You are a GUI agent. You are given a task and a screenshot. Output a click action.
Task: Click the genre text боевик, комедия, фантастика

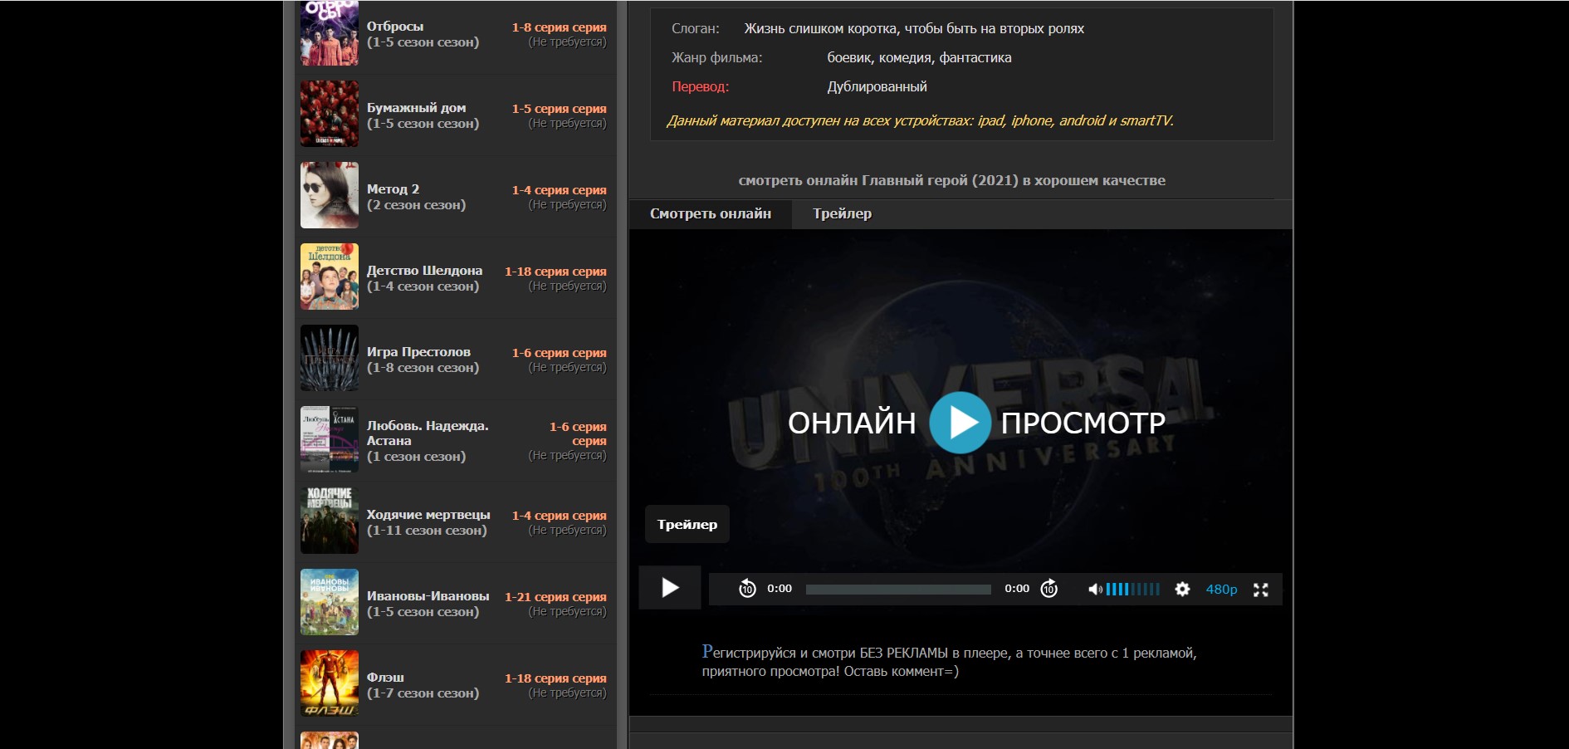click(x=919, y=57)
